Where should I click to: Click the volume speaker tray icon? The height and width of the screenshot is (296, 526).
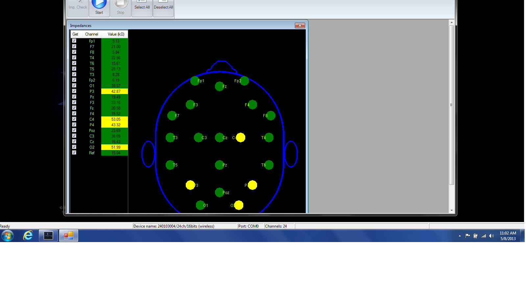pyautogui.click(x=491, y=236)
